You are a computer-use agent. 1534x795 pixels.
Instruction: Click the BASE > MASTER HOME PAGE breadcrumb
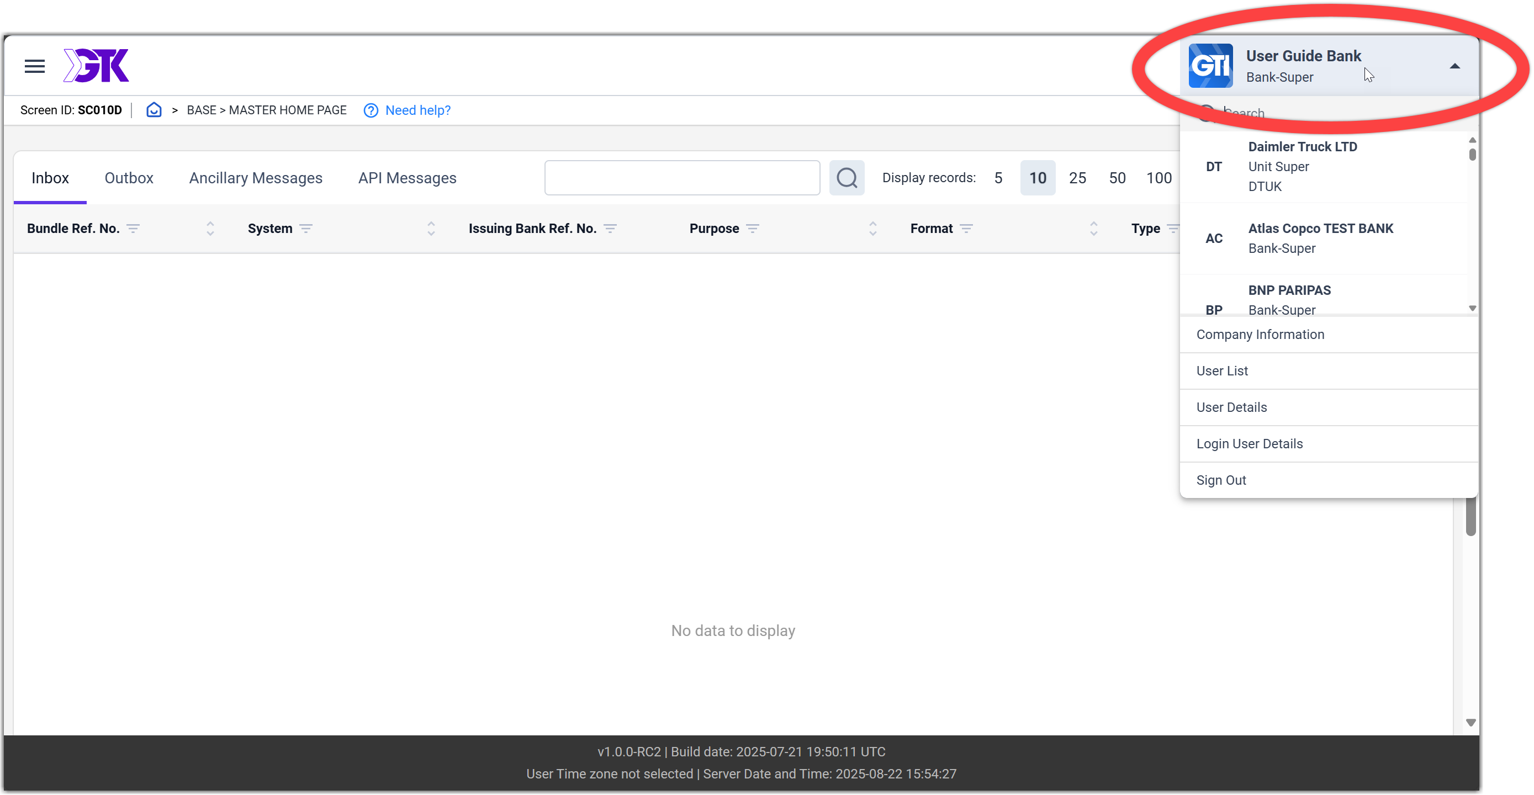pyautogui.click(x=266, y=110)
